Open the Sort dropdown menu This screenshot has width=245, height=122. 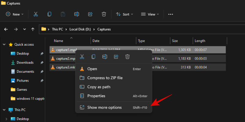pyautogui.click(x=124, y=14)
